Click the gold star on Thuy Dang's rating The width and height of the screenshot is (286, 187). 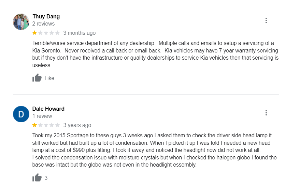click(35, 33)
